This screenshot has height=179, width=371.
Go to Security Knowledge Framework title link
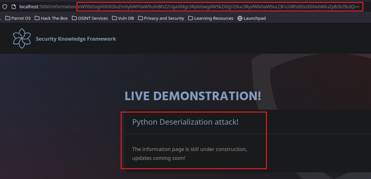point(76,39)
